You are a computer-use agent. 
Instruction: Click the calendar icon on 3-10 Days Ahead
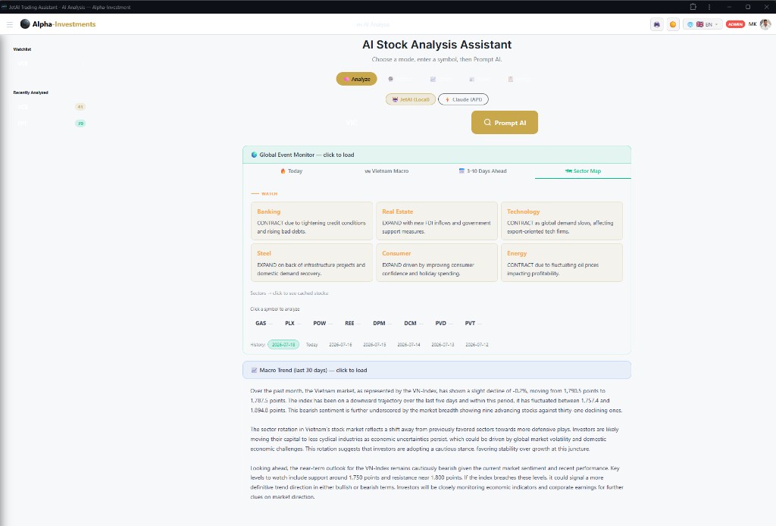pos(462,171)
